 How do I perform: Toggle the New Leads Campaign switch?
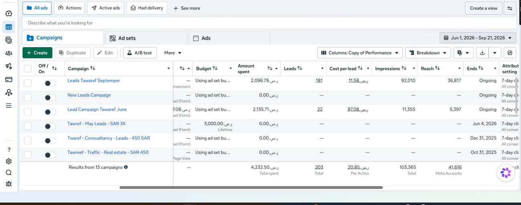pos(50,98)
